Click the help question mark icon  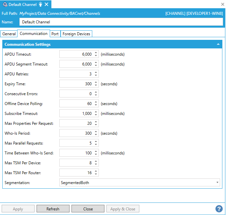tap(219, 209)
